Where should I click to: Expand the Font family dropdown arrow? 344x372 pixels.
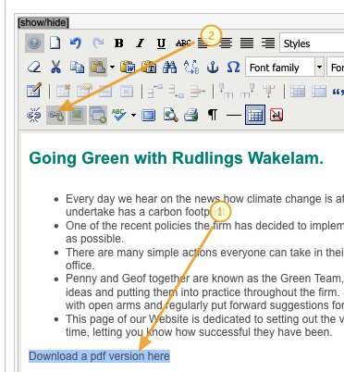pyautogui.click(x=319, y=67)
